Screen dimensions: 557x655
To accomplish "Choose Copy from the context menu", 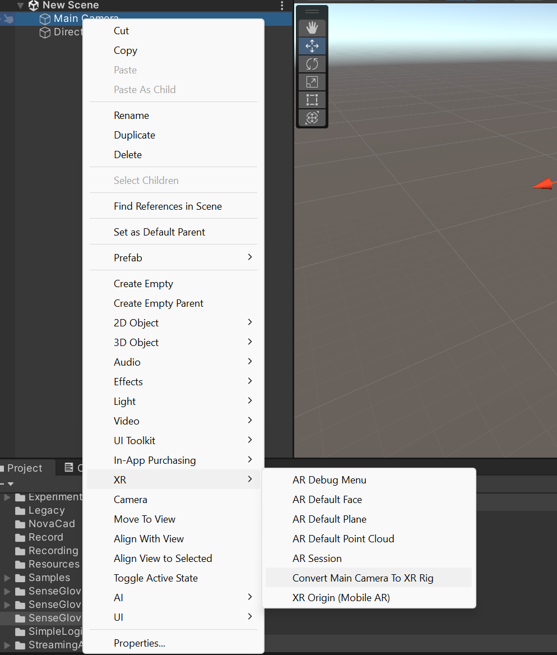I will [125, 50].
